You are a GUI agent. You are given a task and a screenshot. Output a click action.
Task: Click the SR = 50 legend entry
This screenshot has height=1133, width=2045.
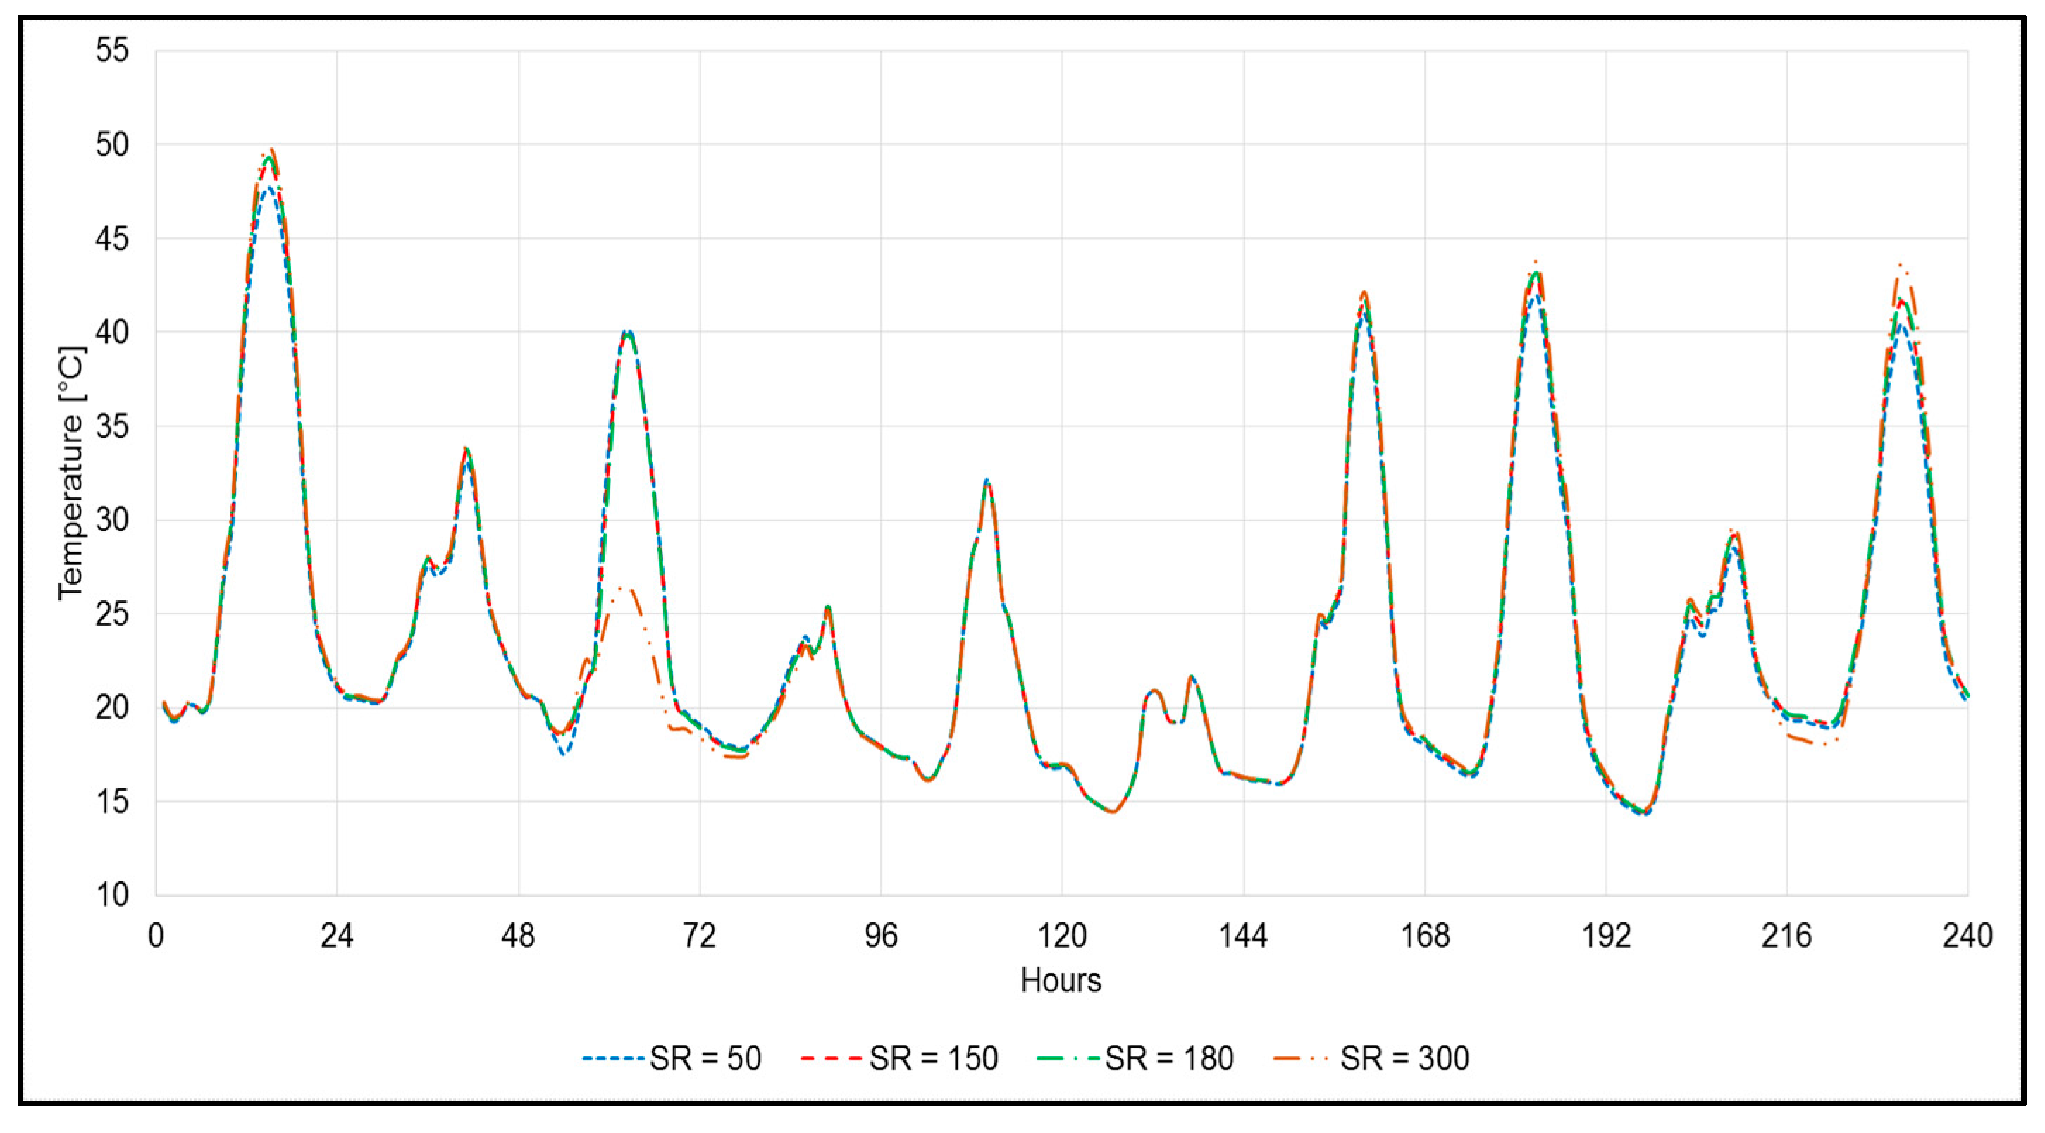coord(705,1058)
